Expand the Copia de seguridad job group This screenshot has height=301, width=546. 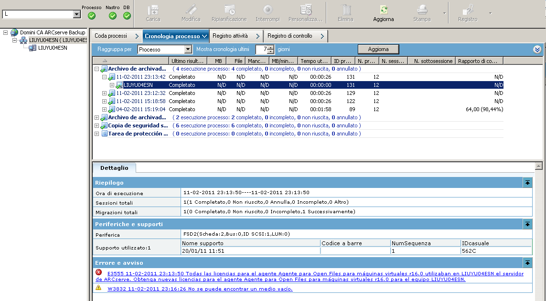click(x=97, y=125)
